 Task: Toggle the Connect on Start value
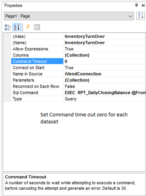pos(105,67)
